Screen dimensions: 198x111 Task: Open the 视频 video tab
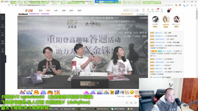tap(64, 11)
